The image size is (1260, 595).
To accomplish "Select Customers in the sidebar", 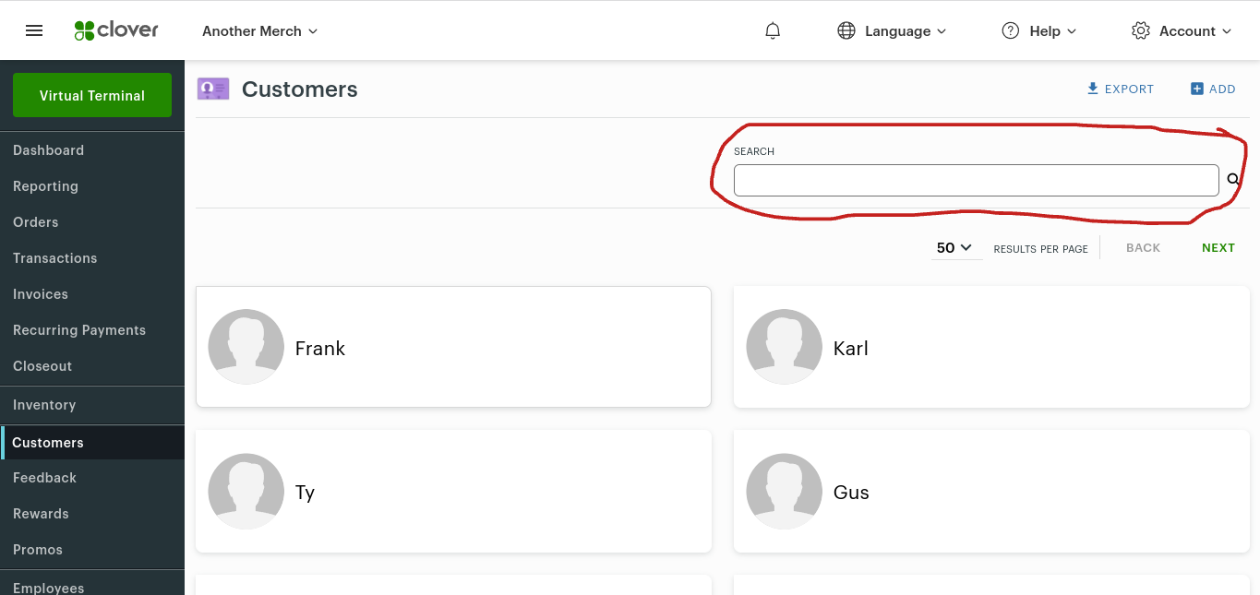I will point(92,443).
